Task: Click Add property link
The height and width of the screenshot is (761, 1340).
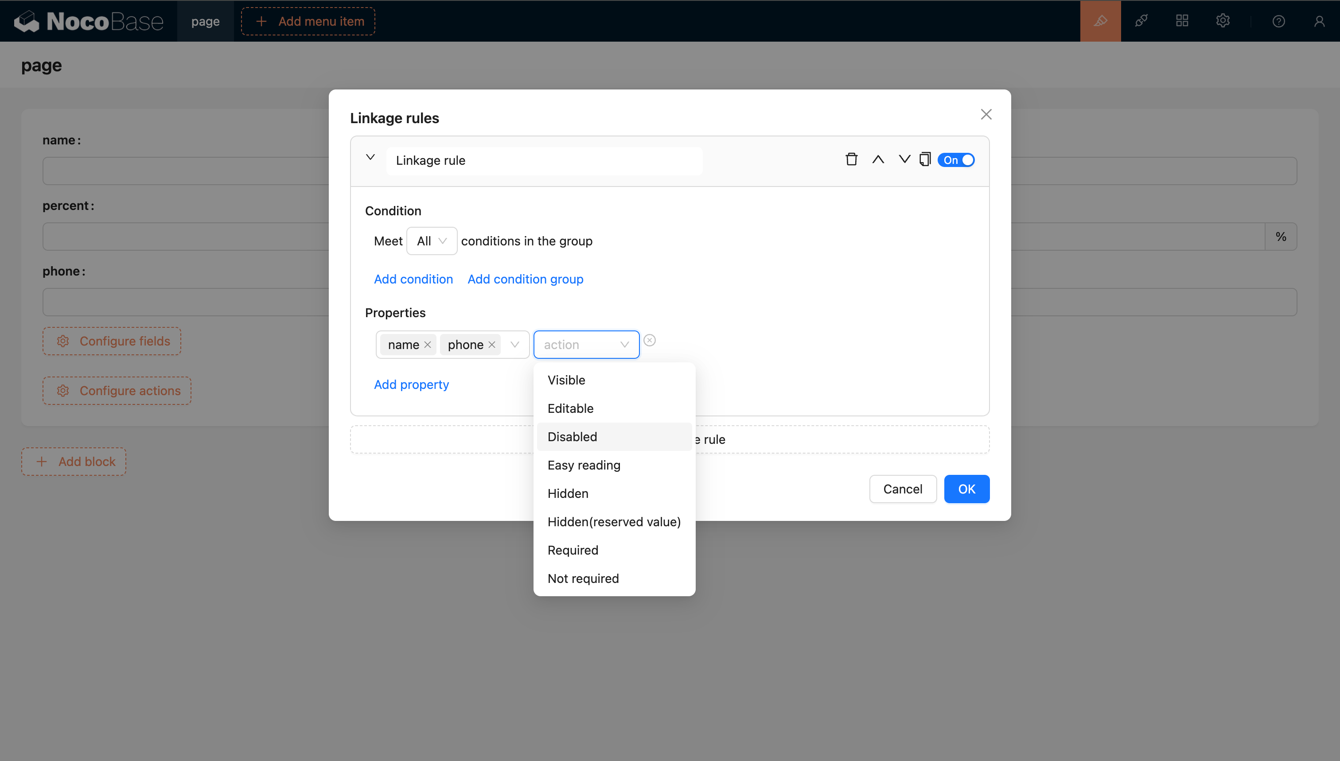Action: [412, 384]
